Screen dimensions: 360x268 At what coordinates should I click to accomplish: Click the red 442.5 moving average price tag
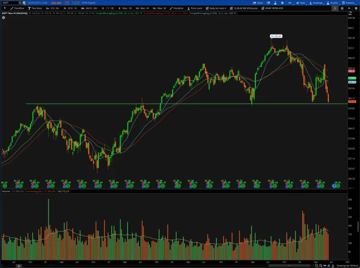(x=352, y=71)
